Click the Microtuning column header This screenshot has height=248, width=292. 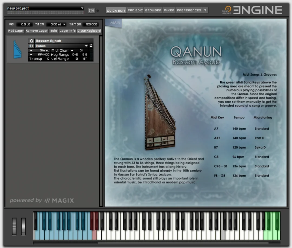tap(263, 117)
